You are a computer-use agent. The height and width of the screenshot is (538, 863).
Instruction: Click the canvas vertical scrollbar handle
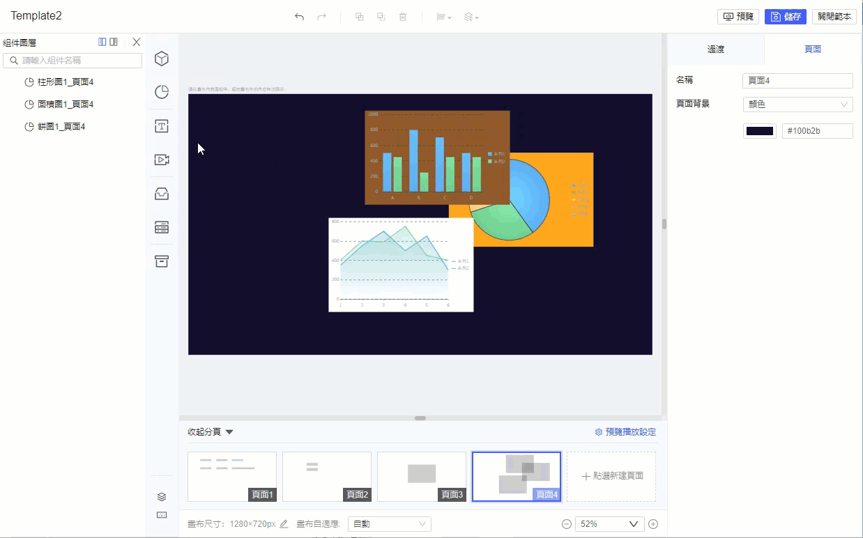[664, 224]
